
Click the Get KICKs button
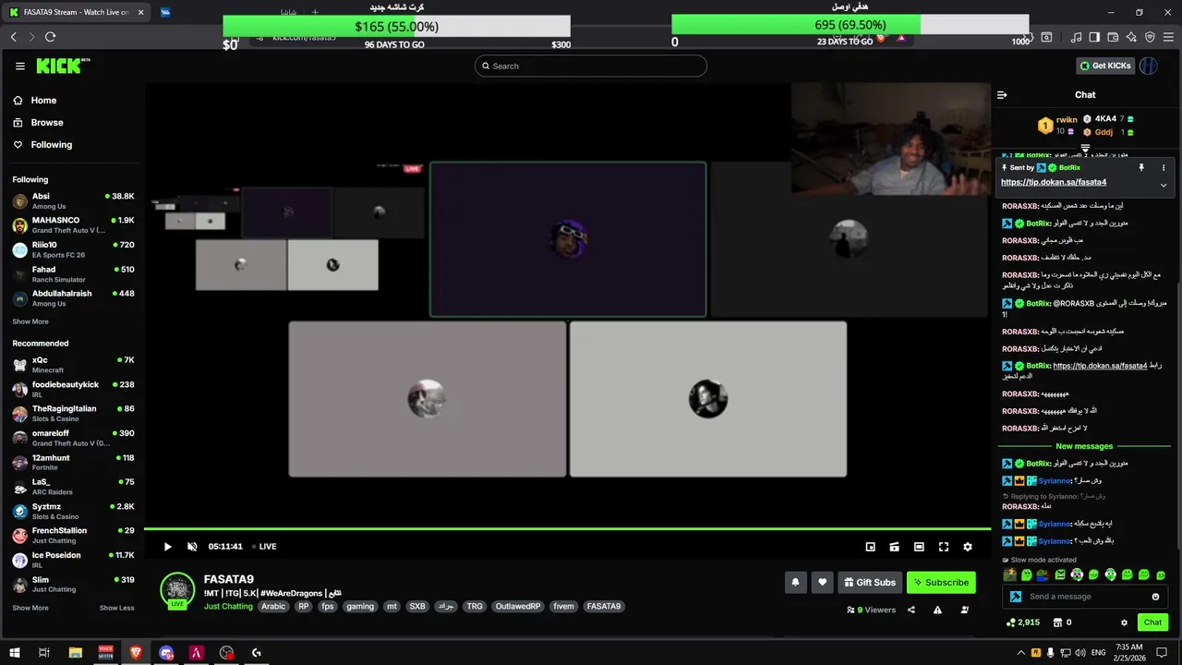pos(1104,66)
